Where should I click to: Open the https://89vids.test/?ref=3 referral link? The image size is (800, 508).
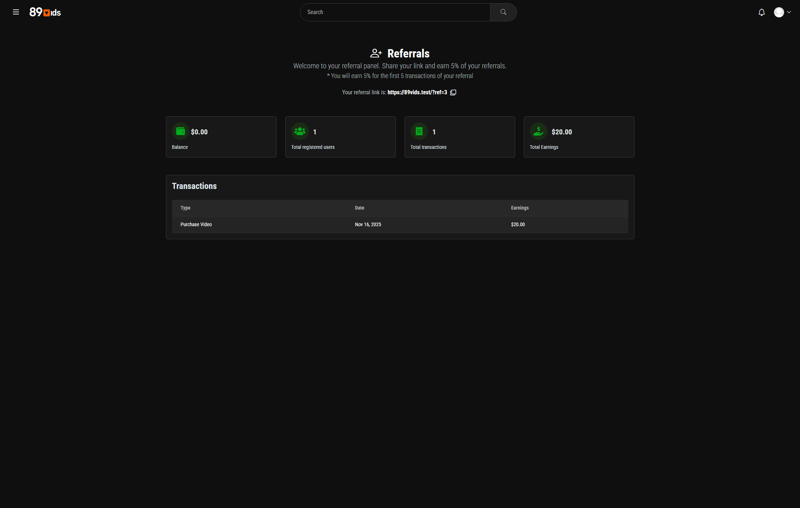[x=417, y=92]
